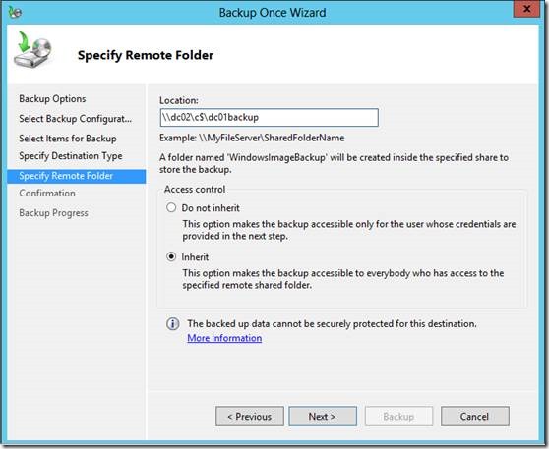The width and height of the screenshot is (549, 449).
Task: Close the Backup Once Wizard window
Action: (x=526, y=9)
